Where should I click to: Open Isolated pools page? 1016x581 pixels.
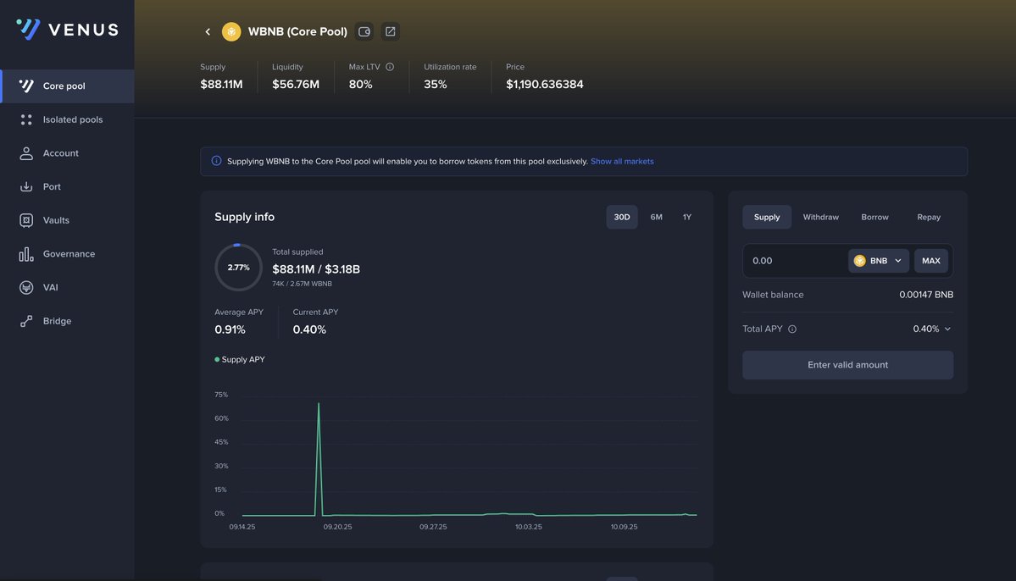(68, 119)
